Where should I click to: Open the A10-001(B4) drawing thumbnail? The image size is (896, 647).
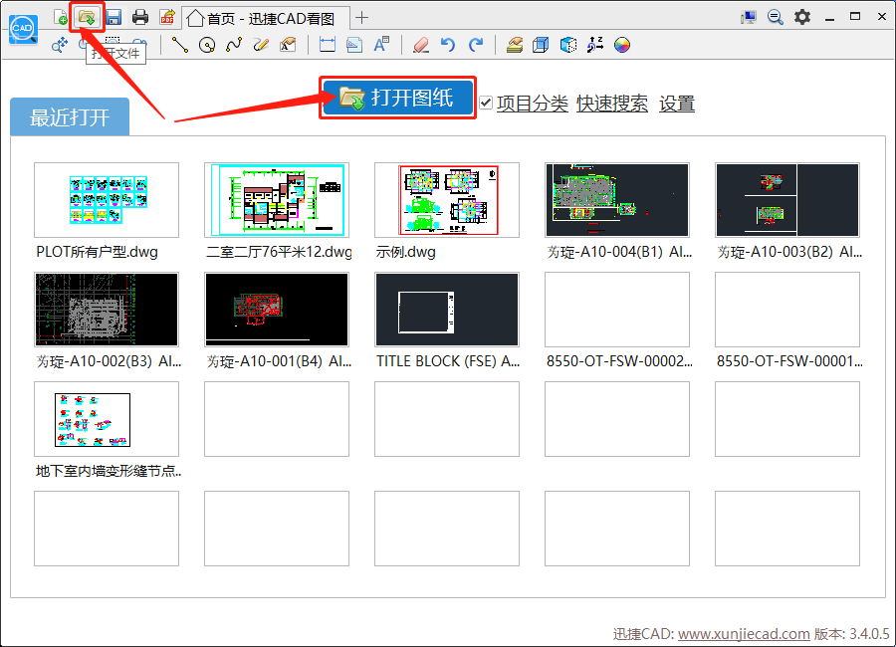tap(277, 310)
